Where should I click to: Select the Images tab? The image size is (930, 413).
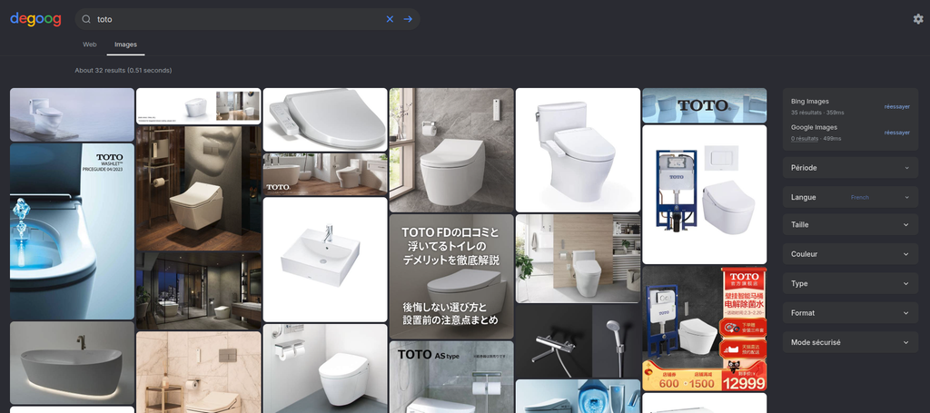tap(125, 44)
